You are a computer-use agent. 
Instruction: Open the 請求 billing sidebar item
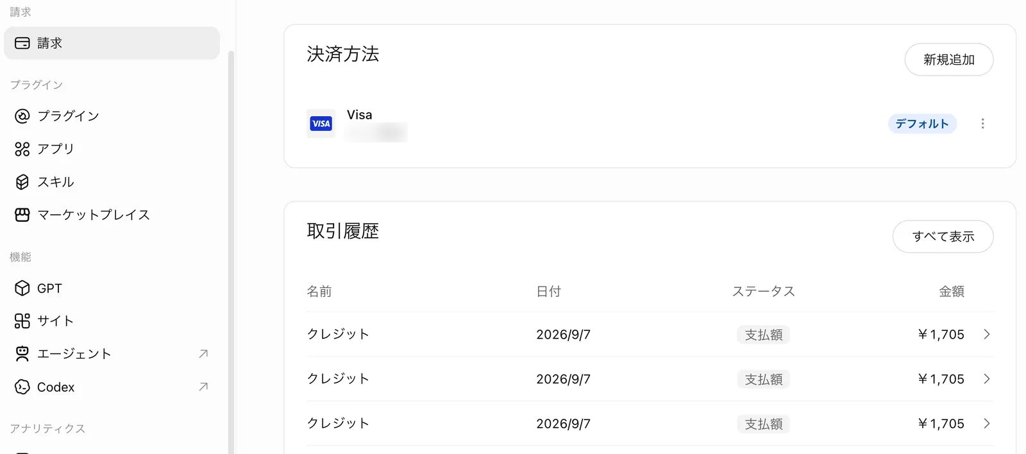tap(112, 43)
